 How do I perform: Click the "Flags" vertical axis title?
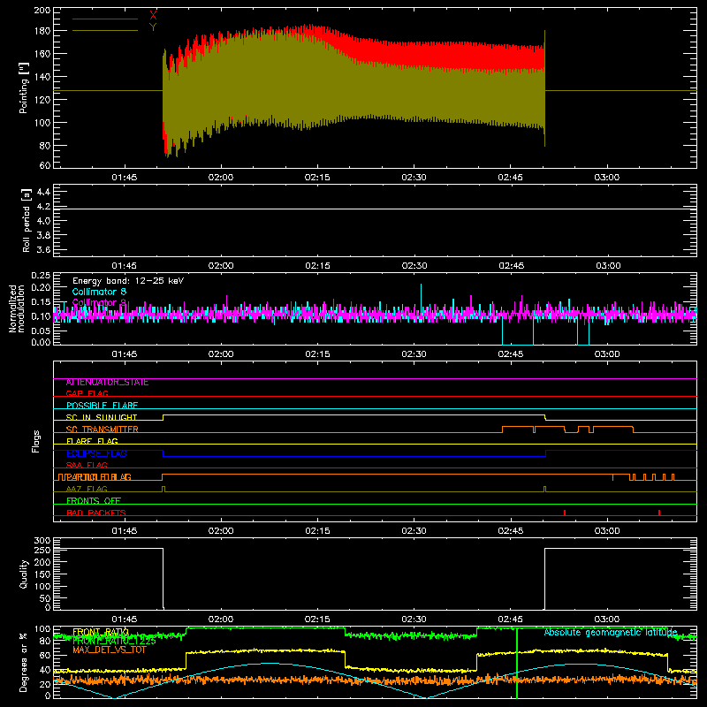pos(36,441)
